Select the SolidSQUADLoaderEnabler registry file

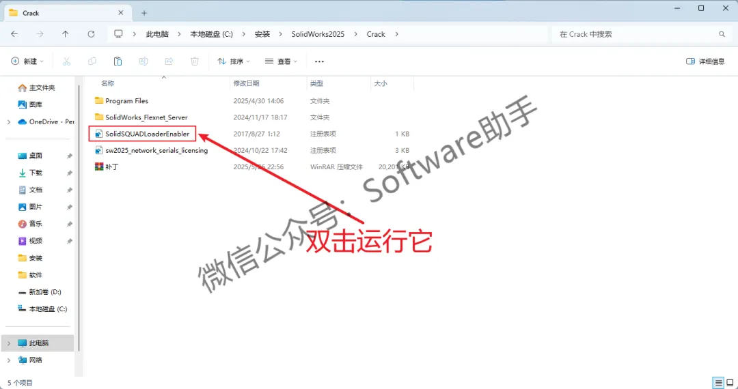pyautogui.click(x=143, y=134)
